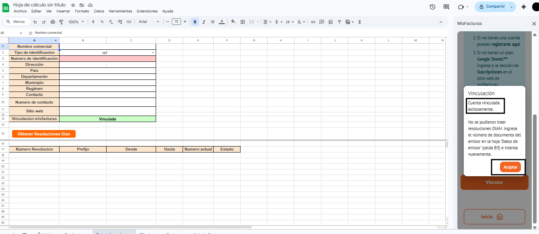Screen dimensions: 539x234
Task: Open the Insertar menu
Action: [64, 11]
